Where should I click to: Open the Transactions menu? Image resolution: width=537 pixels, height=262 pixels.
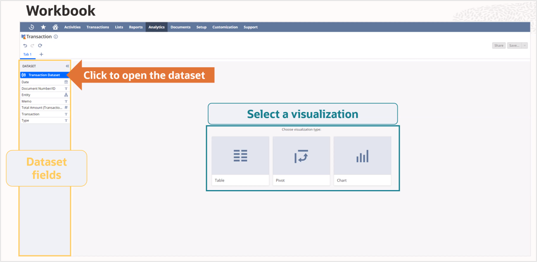[97, 27]
